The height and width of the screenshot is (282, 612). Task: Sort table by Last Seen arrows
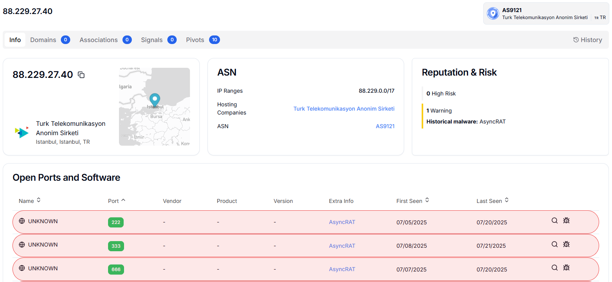point(507,200)
